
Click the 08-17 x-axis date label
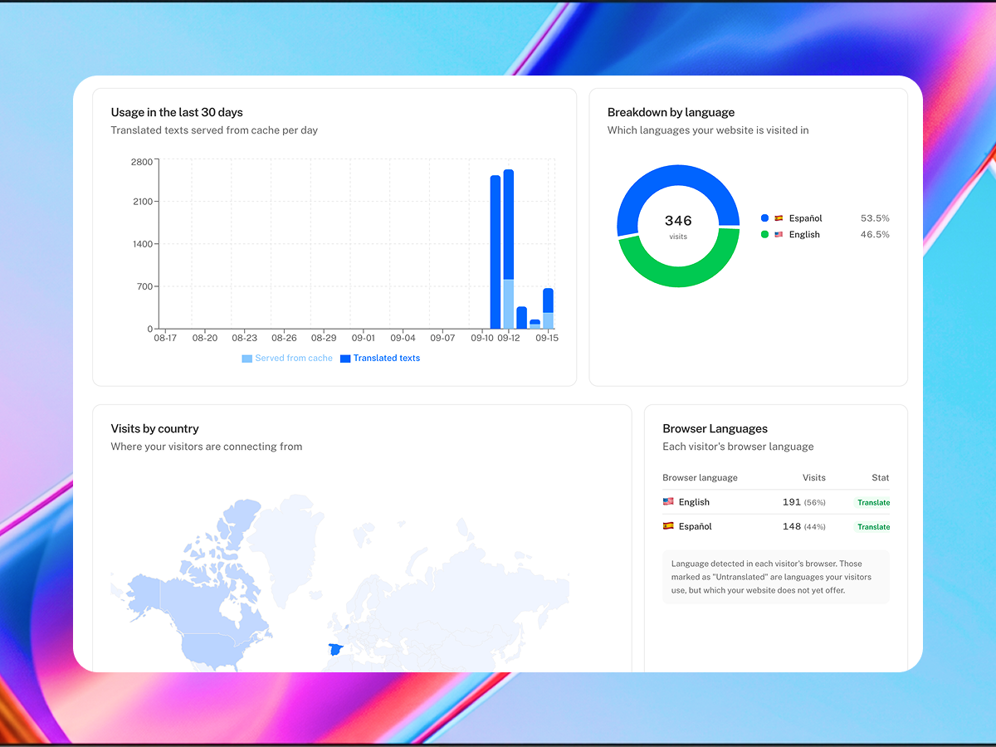tap(165, 339)
